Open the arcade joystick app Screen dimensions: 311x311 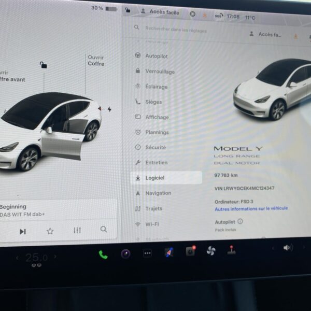tap(231, 250)
